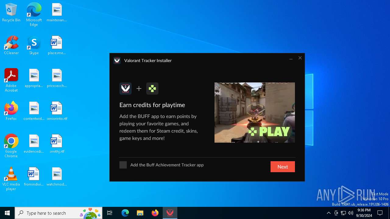The width and height of the screenshot is (390, 219).
Task: Click the volume speaker icon in tray
Action: point(351,213)
